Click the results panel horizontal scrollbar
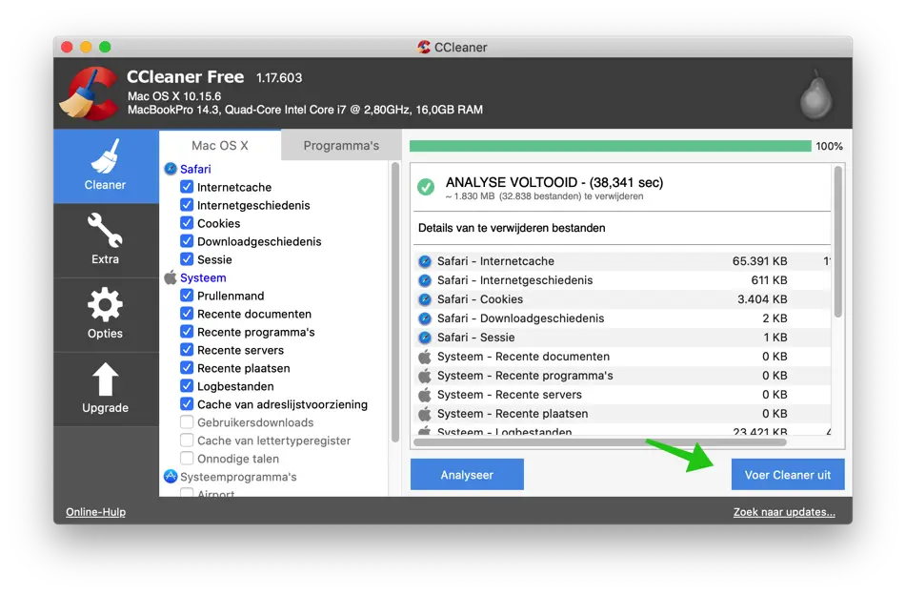 point(600,442)
